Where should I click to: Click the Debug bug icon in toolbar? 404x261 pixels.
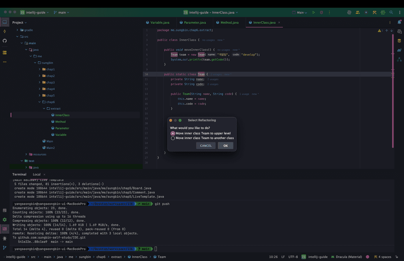pyautogui.click(x=322, y=13)
